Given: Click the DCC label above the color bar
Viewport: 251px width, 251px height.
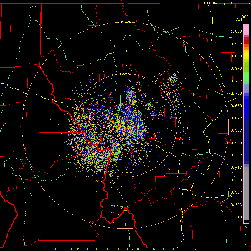Looking at the screenshot, I should 245,17.
